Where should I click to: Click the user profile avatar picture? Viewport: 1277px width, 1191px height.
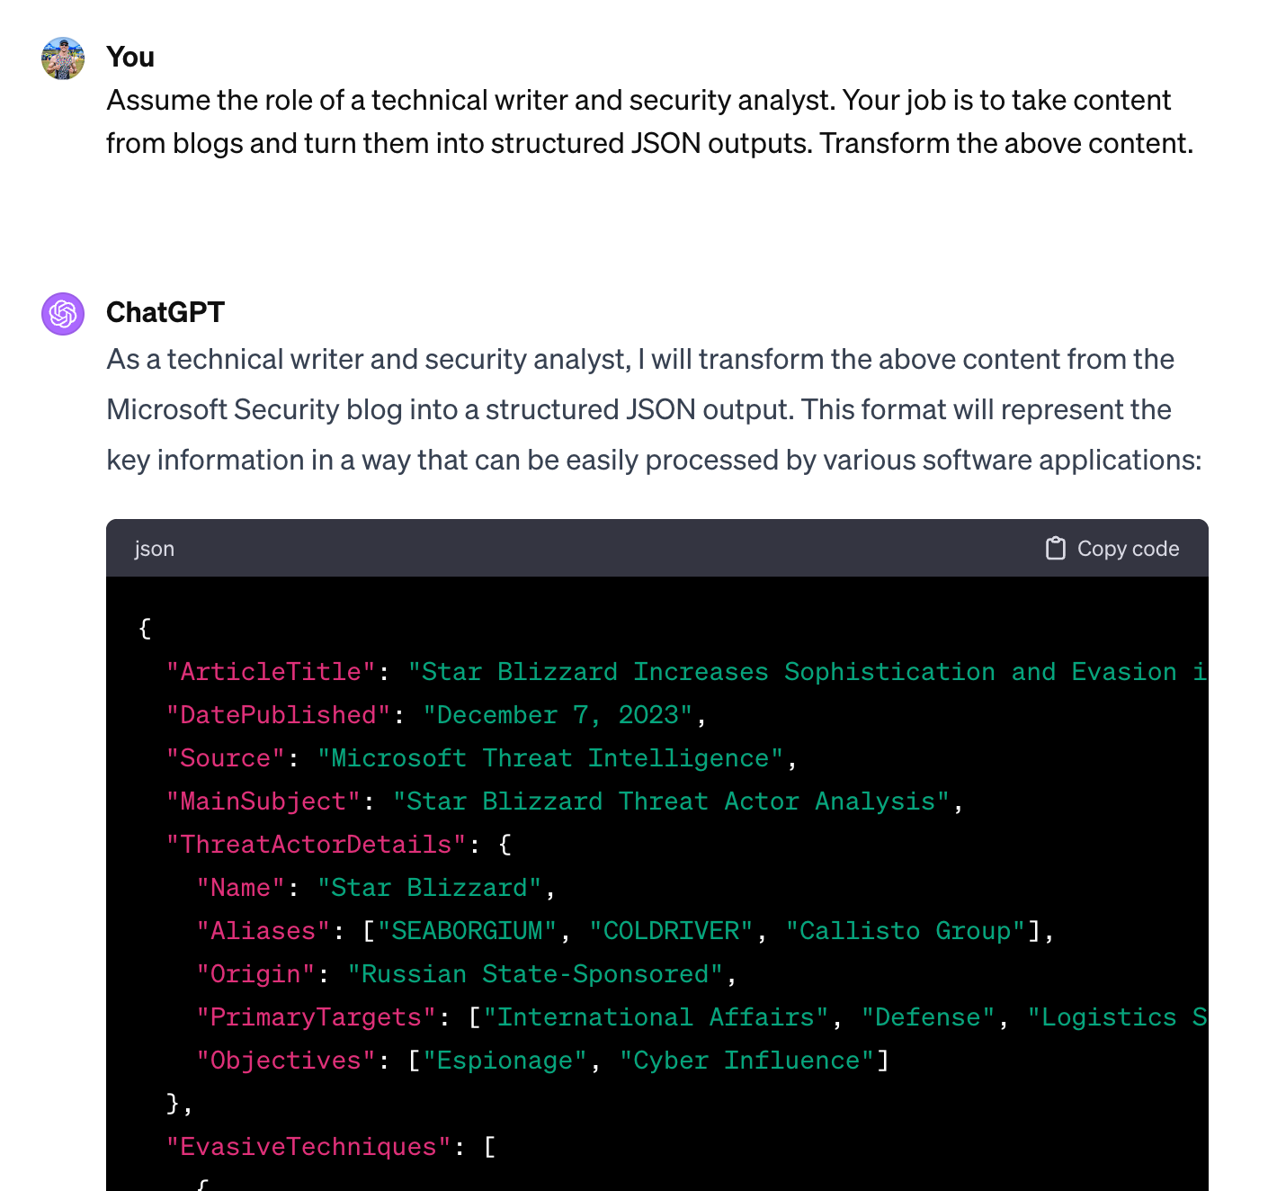[63, 58]
